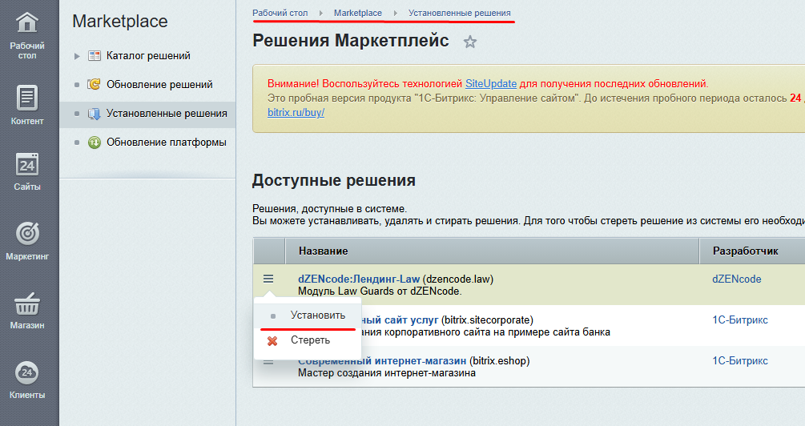The image size is (805, 426).
Task: Add page to favorites with star icon
Action: pyautogui.click(x=469, y=42)
